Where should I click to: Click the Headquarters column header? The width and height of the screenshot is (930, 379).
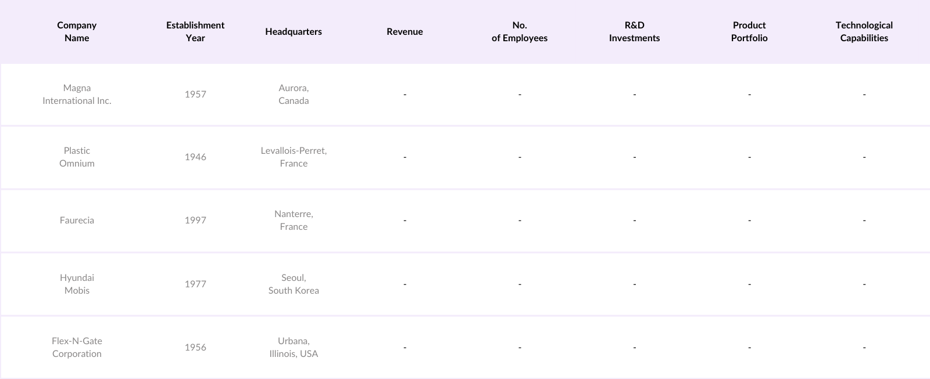pos(294,31)
